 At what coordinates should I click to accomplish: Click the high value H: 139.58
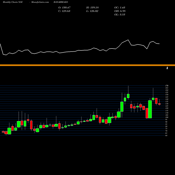tap(92, 8)
